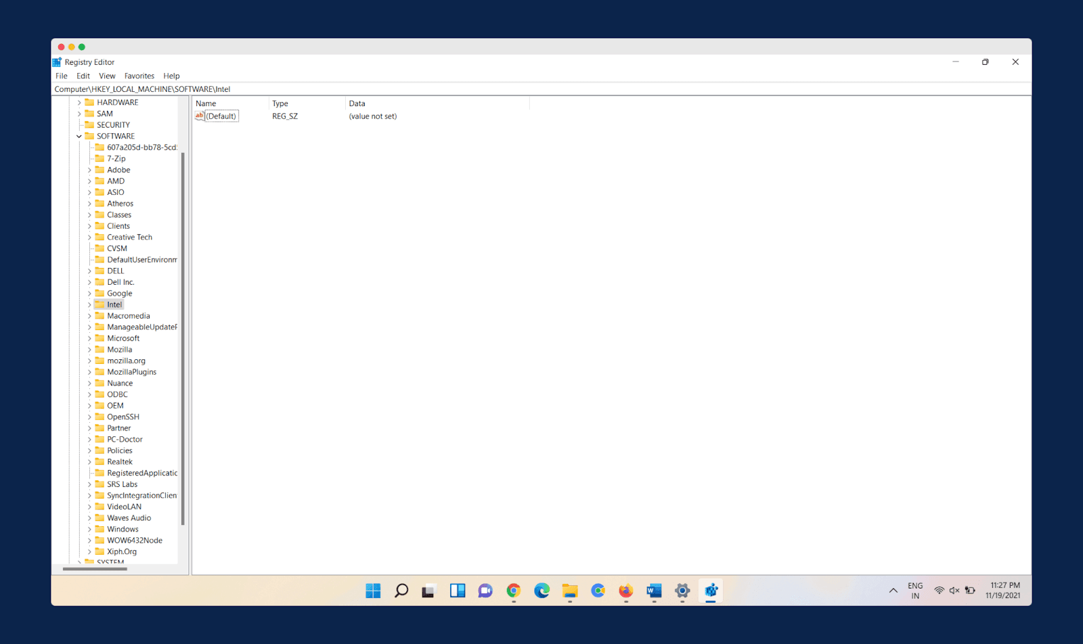Image resolution: width=1083 pixels, height=644 pixels.
Task: Open File Explorer from the taskbar
Action: click(x=569, y=591)
